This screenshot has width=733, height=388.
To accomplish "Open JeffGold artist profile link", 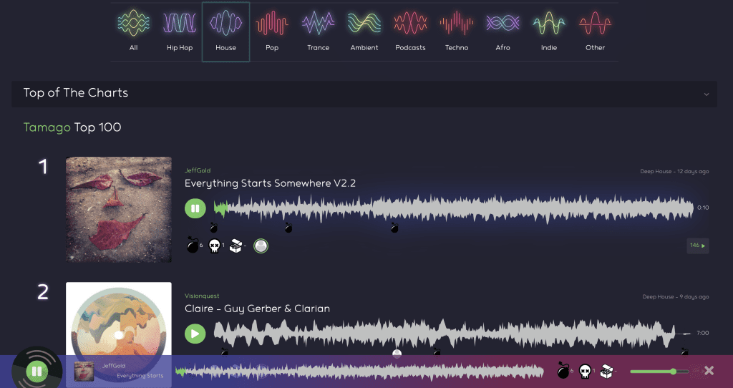I will tap(195, 170).
